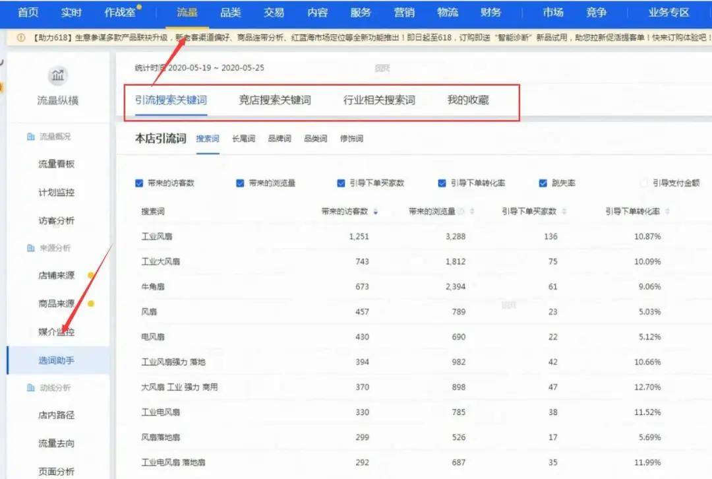The image size is (712, 479).
Task: Enable the 引导支付金额 checkbox
Action: (x=643, y=182)
